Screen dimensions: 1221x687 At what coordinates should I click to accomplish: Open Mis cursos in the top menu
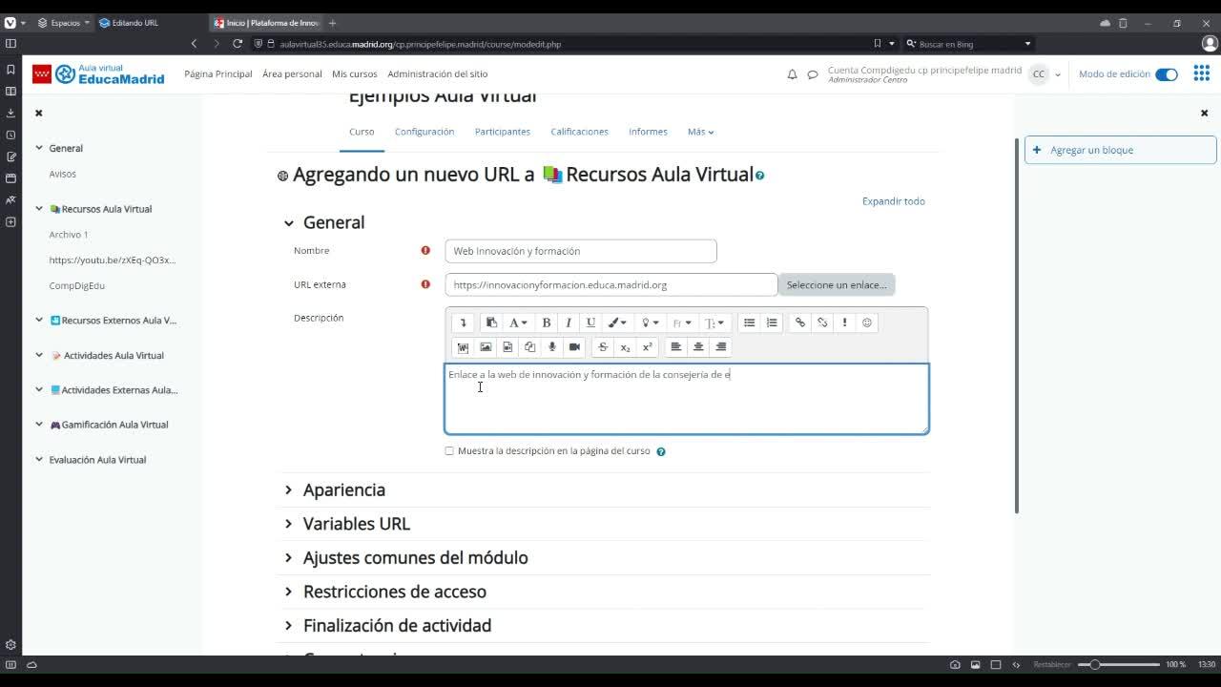pos(355,74)
